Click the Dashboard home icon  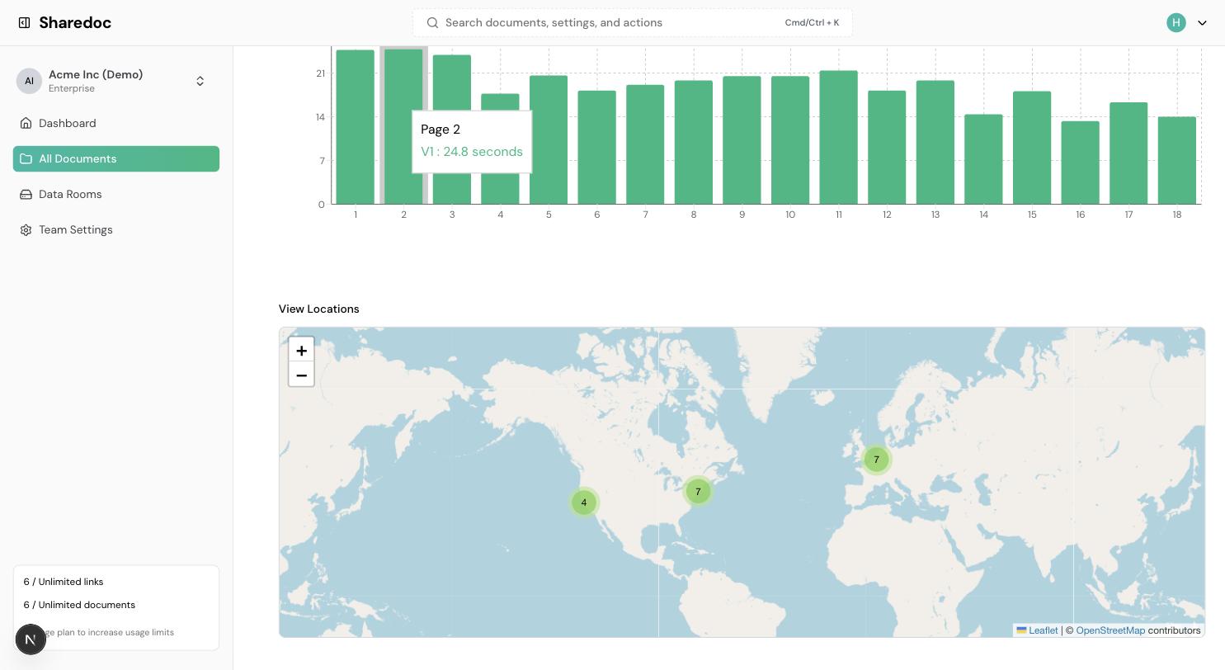point(26,124)
